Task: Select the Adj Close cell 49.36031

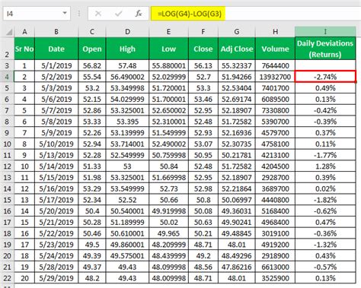Action: pos(237,211)
